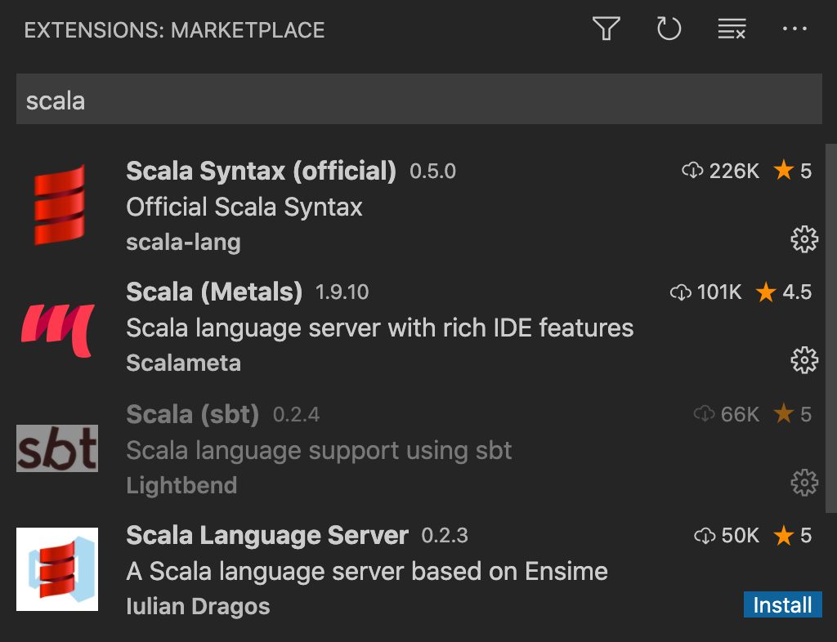Open settings gear for Scala Syntax (official)
Viewport: 837px width, 642px height.
coord(804,239)
